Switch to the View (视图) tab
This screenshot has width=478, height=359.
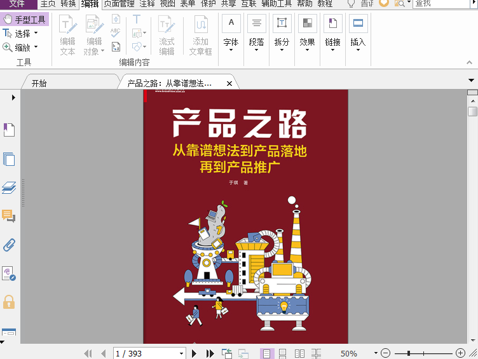coord(168,4)
